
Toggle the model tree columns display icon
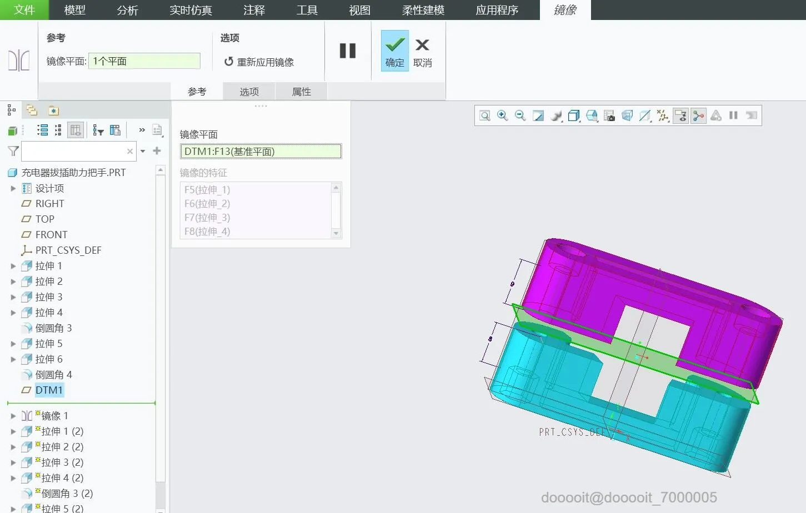tap(76, 130)
